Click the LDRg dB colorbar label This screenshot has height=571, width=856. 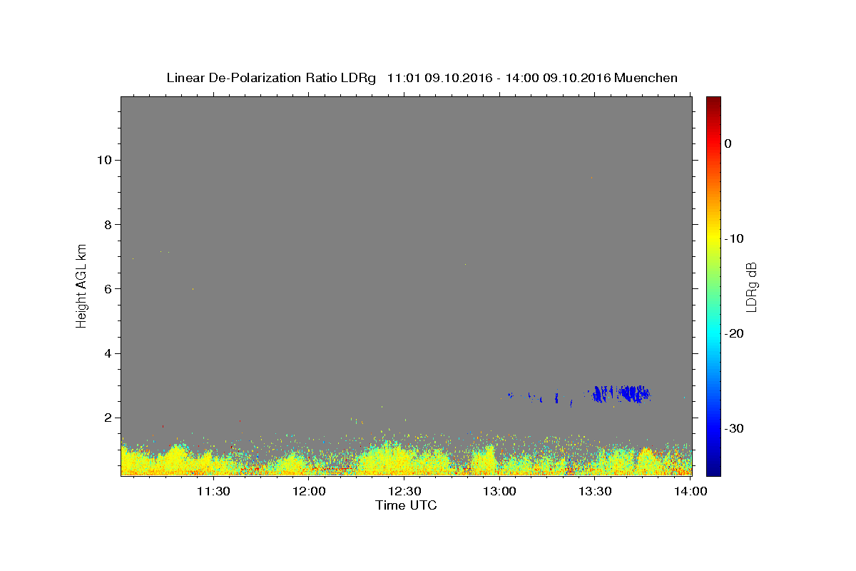click(x=751, y=286)
